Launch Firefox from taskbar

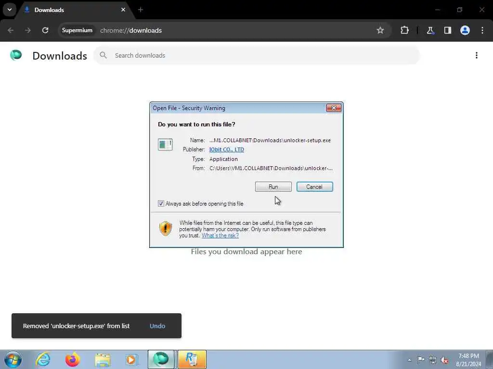pyautogui.click(x=73, y=359)
